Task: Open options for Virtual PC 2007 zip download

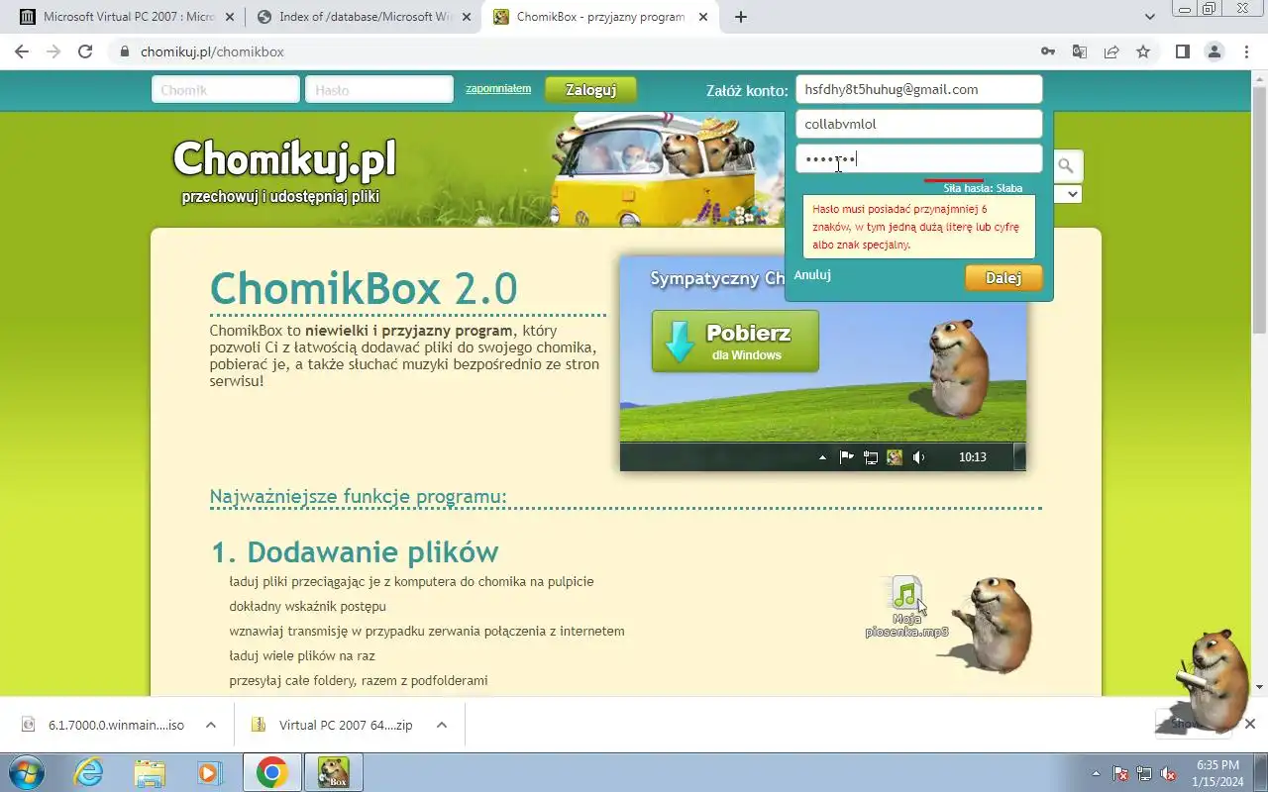Action: 442,725
